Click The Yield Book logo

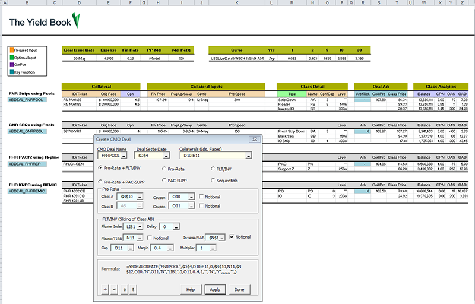click(45, 21)
